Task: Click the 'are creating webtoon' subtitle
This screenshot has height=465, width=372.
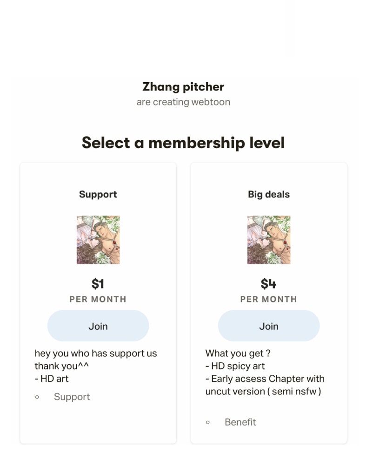Action: [x=183, y=102]
